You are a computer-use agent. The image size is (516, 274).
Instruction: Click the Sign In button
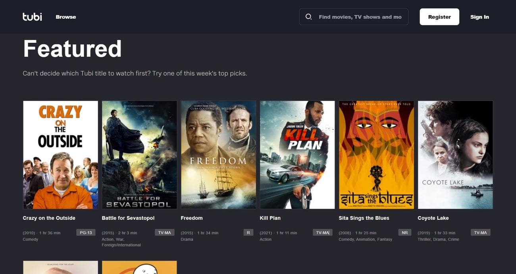[479, 16]
